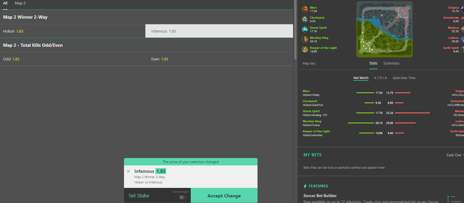Select the Net Worth stat view

tap(361, 78)
